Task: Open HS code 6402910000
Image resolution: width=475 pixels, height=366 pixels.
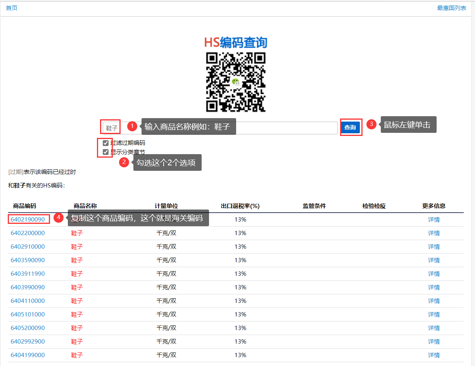Action: click(x=28, y=247)
